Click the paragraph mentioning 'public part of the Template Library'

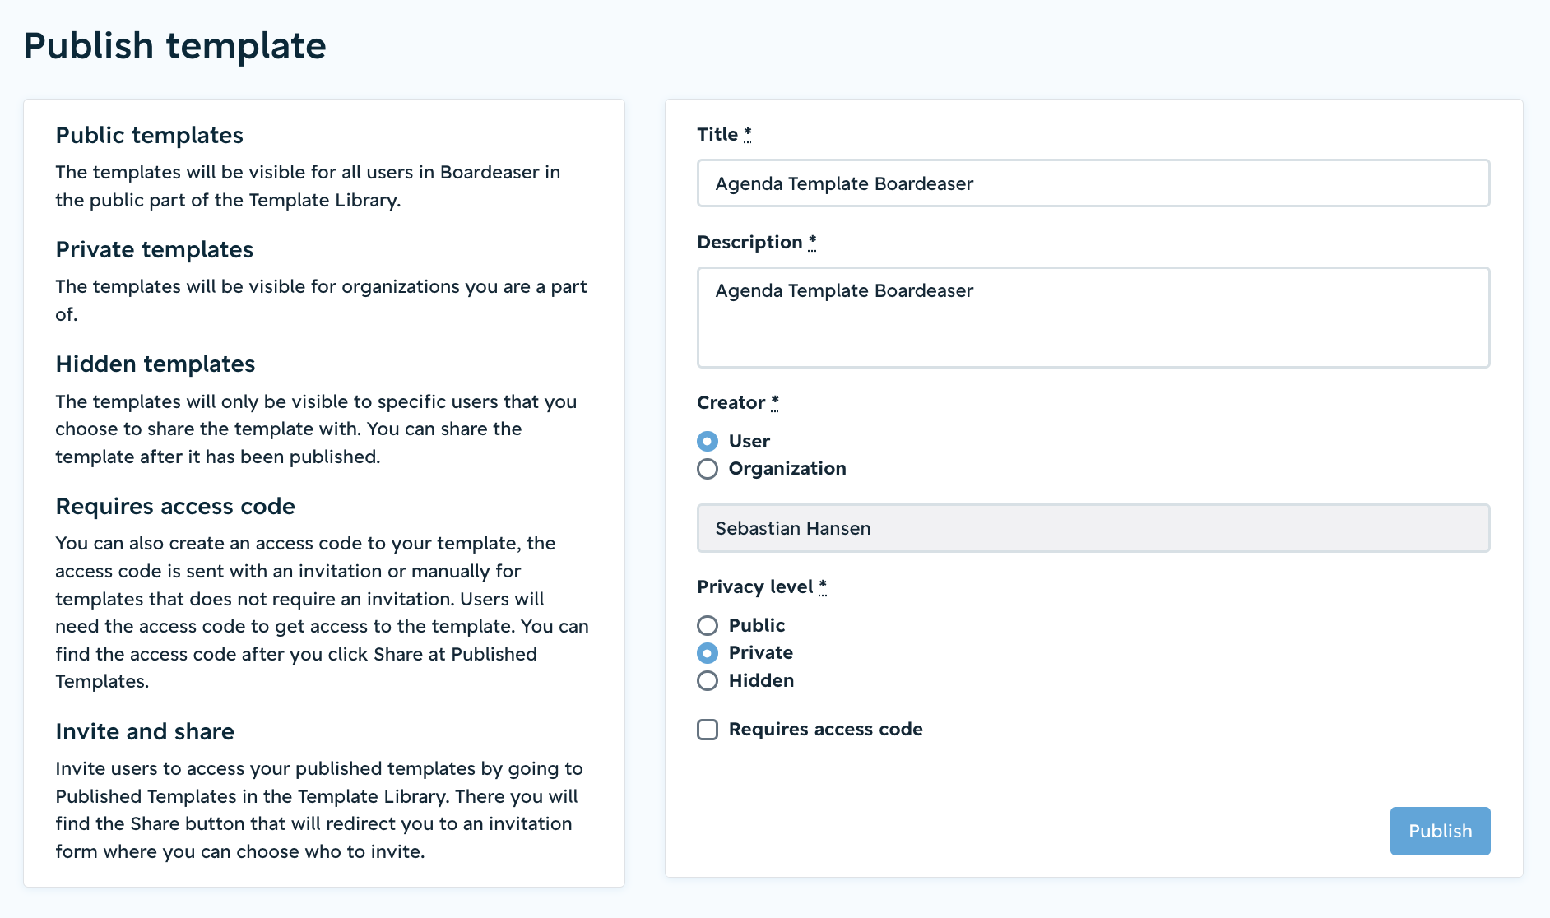pyautogui.click(x=308, y=186)
